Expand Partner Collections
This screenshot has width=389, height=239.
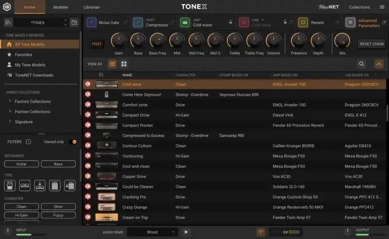[x=10, y=111]
